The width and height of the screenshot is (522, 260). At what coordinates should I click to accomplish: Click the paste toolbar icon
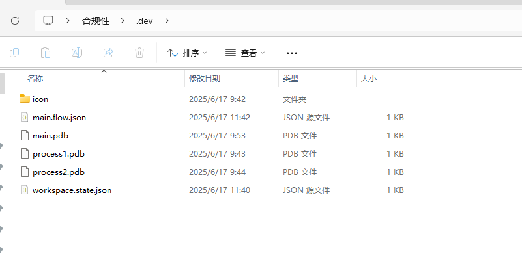[x=46, y=53]
